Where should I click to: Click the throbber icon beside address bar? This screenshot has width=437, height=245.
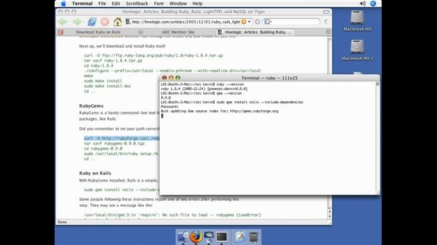click(x=257, y=22)
